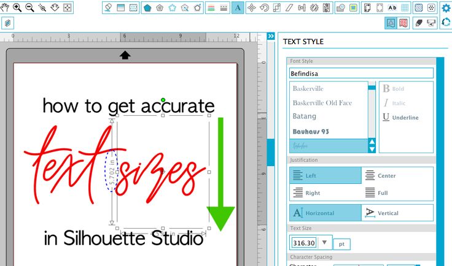The image size is (452, 266).
Task: Click the Zoom Out magnifier
Action: point(29,7)
